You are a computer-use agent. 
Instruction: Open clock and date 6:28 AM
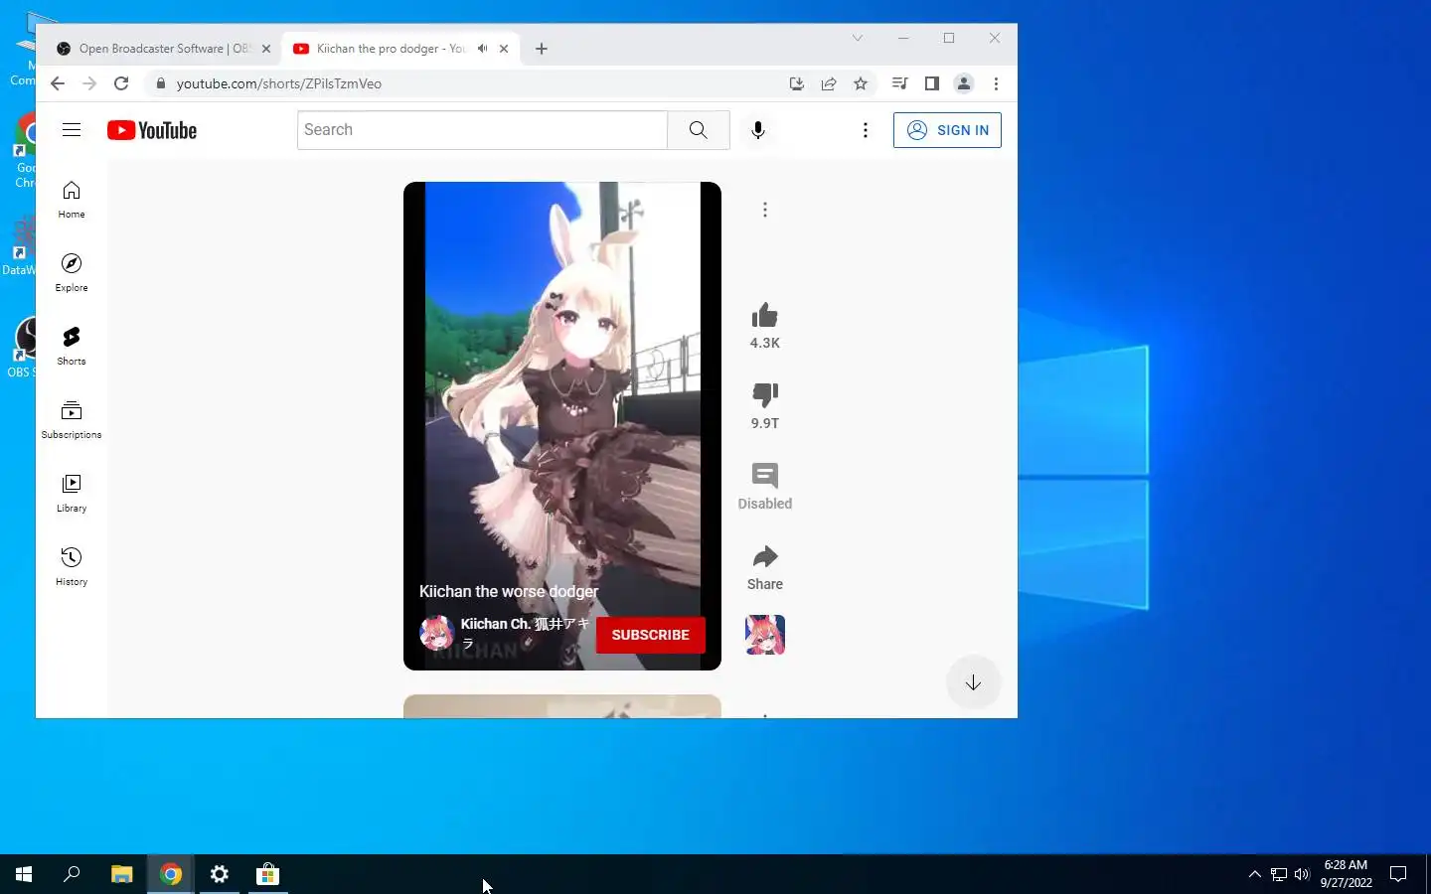tap(1346, 874)
